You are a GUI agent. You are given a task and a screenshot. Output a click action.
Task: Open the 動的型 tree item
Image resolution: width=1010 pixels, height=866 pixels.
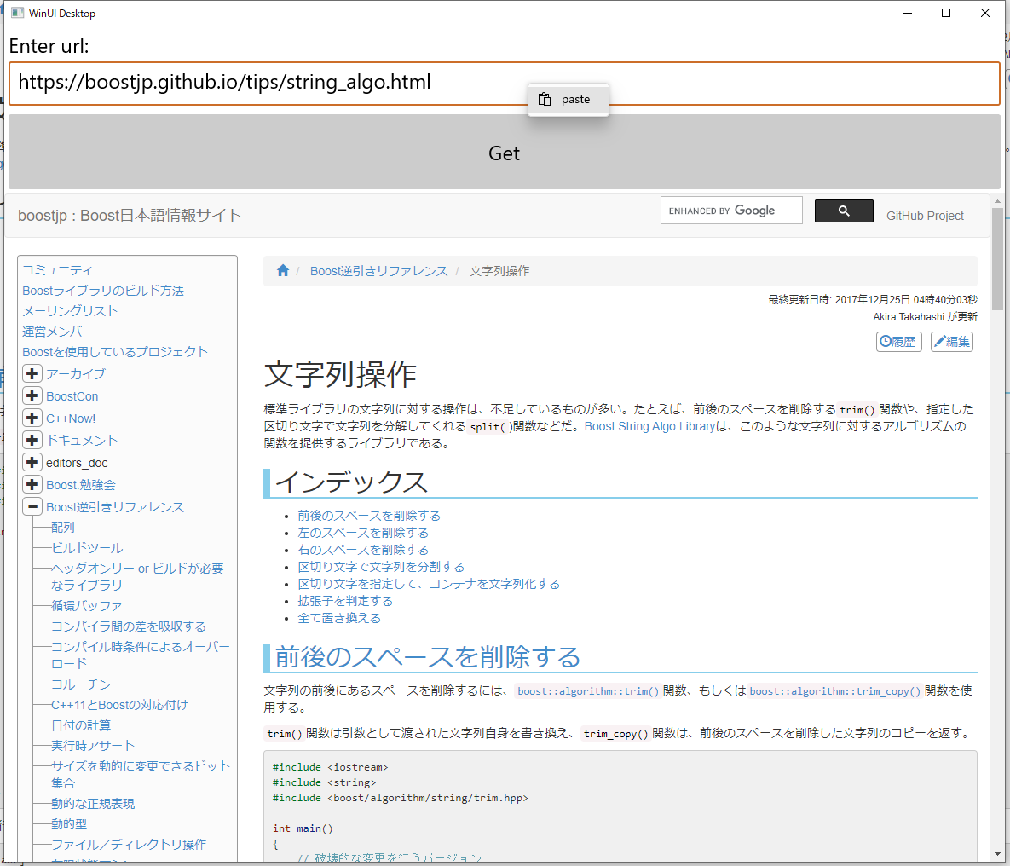pos(69,824)
